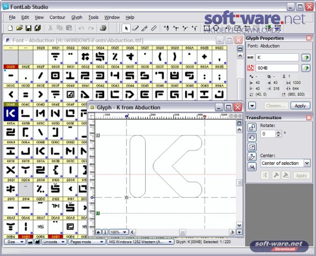Select glyph cell 0047 letter G
Viewport: 316px width, 256px height.
(174, 94)
